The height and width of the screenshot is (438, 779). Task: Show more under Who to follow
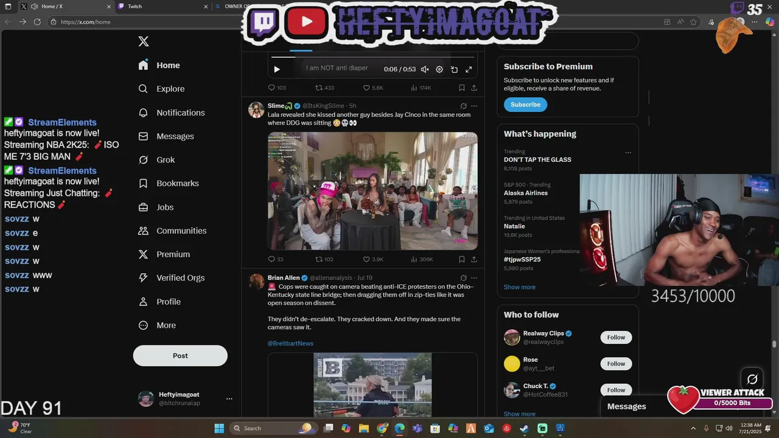[x=520, y=414]
